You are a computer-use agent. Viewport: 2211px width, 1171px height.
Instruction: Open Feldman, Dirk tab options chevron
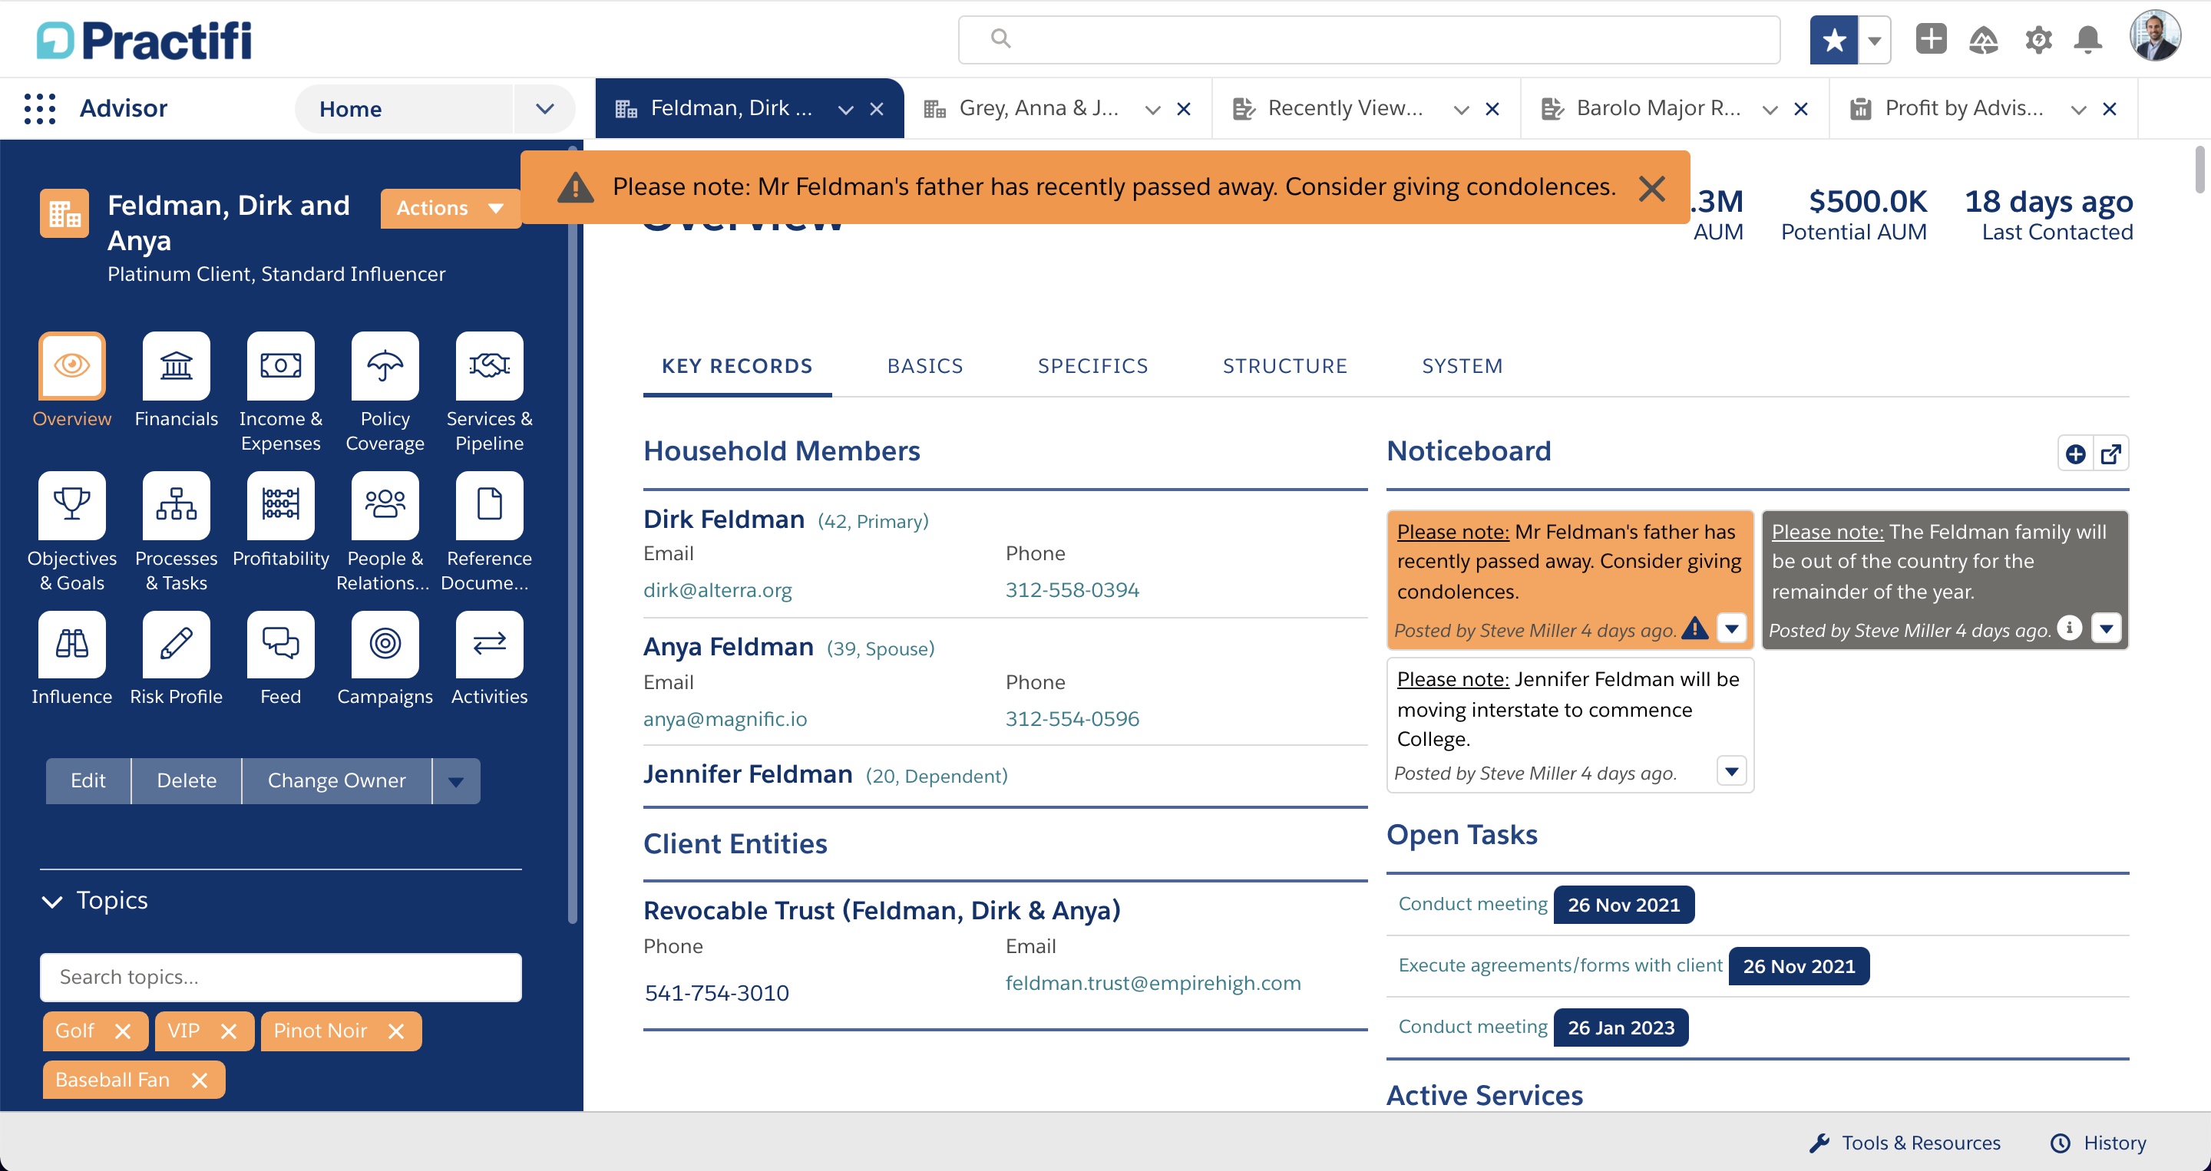[x=845, y=109]
